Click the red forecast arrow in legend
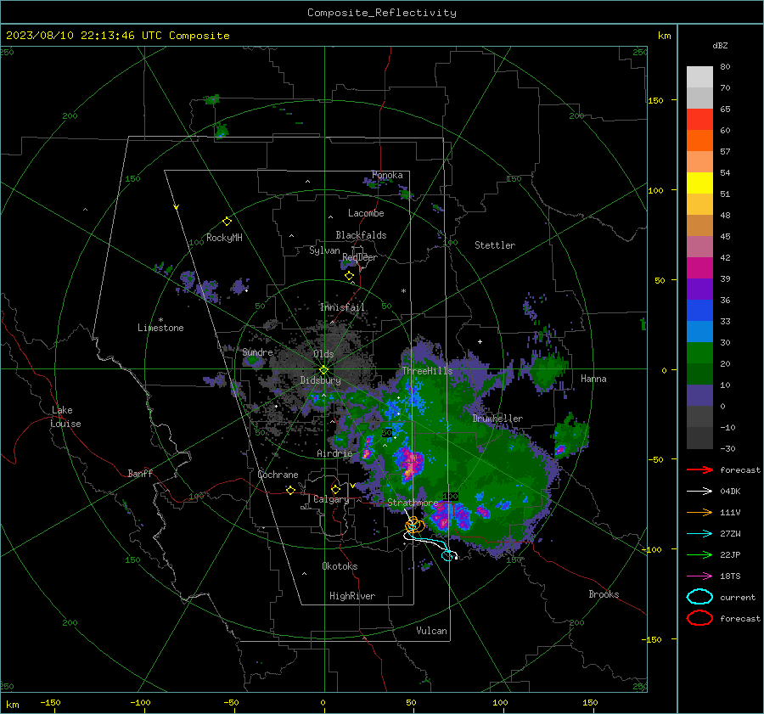 [699, 469]
